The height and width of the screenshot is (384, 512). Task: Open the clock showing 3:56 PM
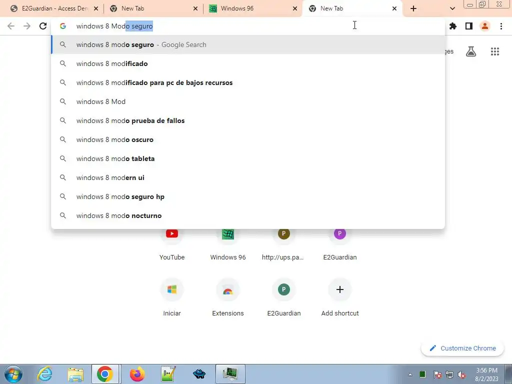pyautogui.click(x=486, y=374)
